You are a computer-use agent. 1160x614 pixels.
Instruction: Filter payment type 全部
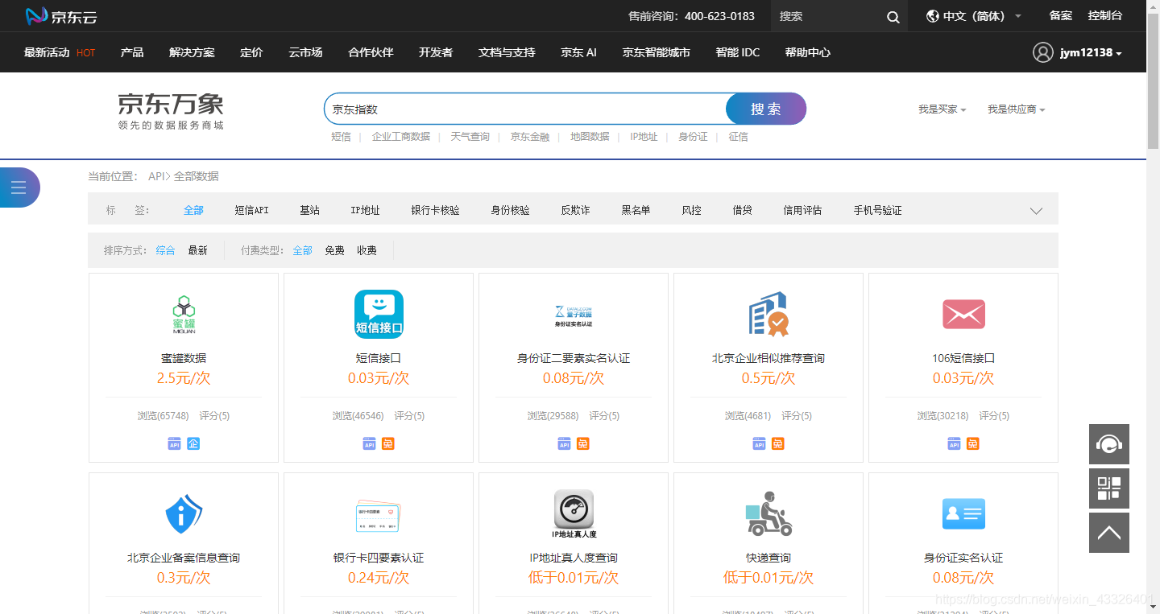tap(302, 250)
